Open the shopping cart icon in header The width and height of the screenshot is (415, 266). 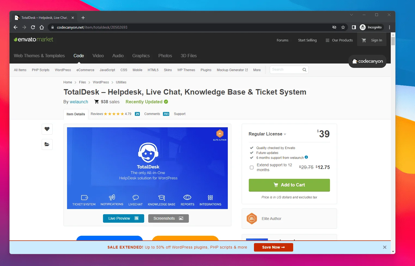point(364,40)
